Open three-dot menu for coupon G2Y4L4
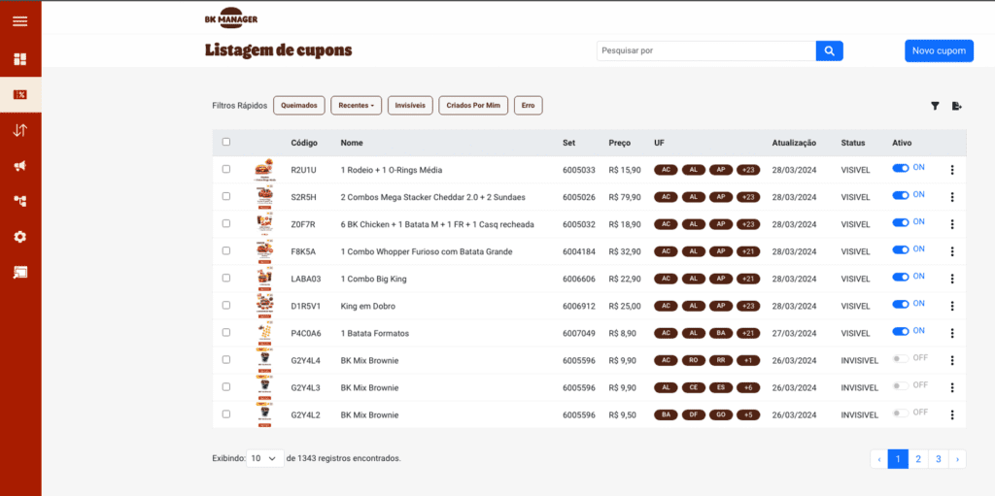 tap(952, 361)
